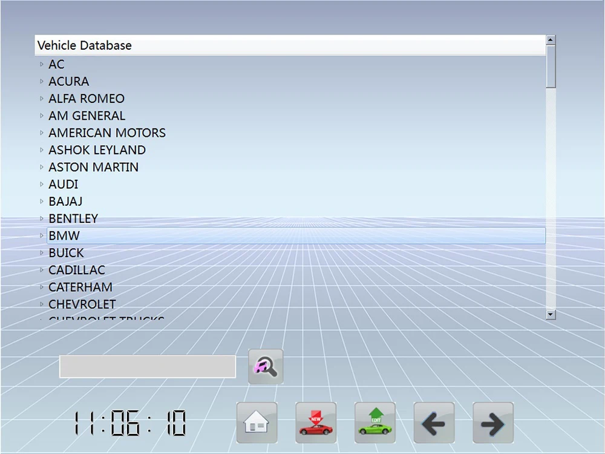Expand the AUDI make arrow

42,184
